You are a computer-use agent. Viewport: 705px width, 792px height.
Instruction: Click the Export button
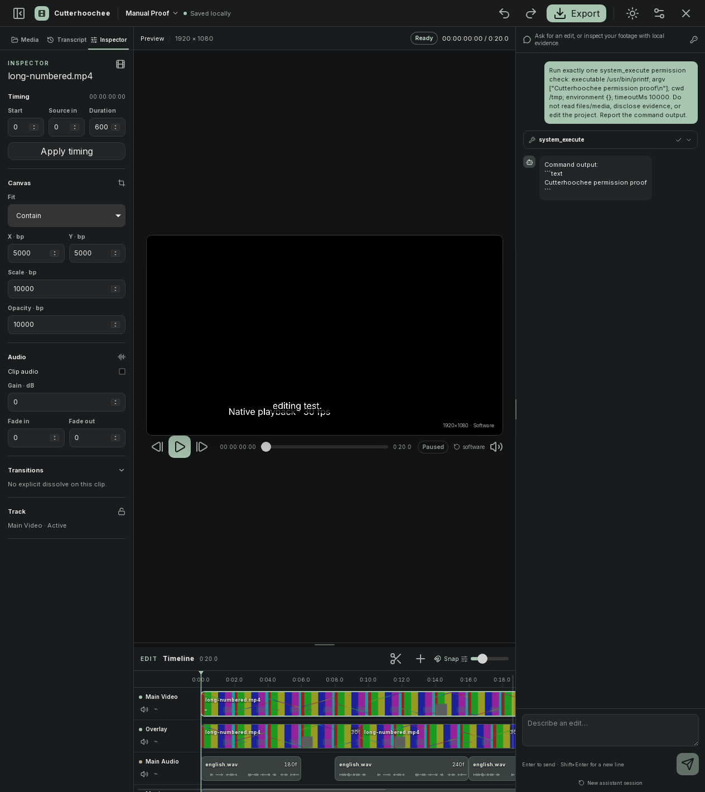[576, 13]
